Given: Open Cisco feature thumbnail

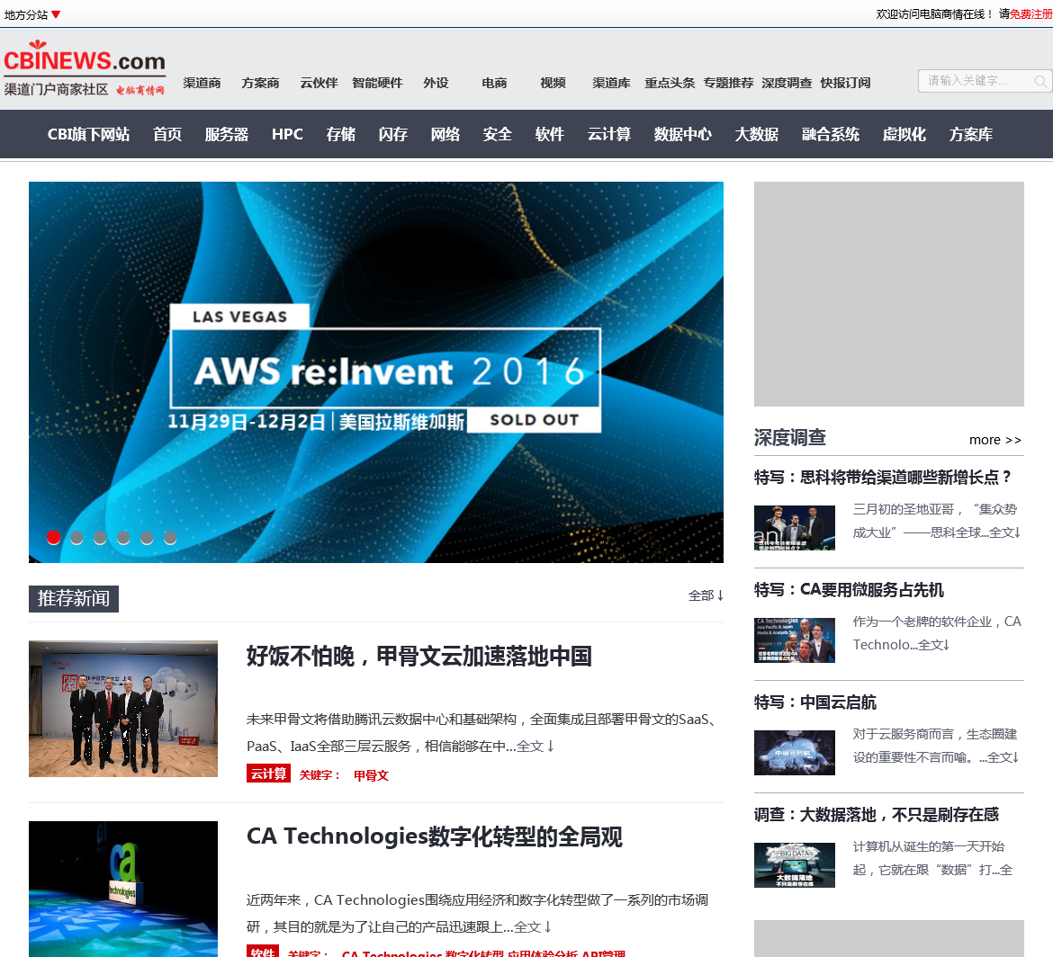Looking at the screenshot, I should point(795,527).
